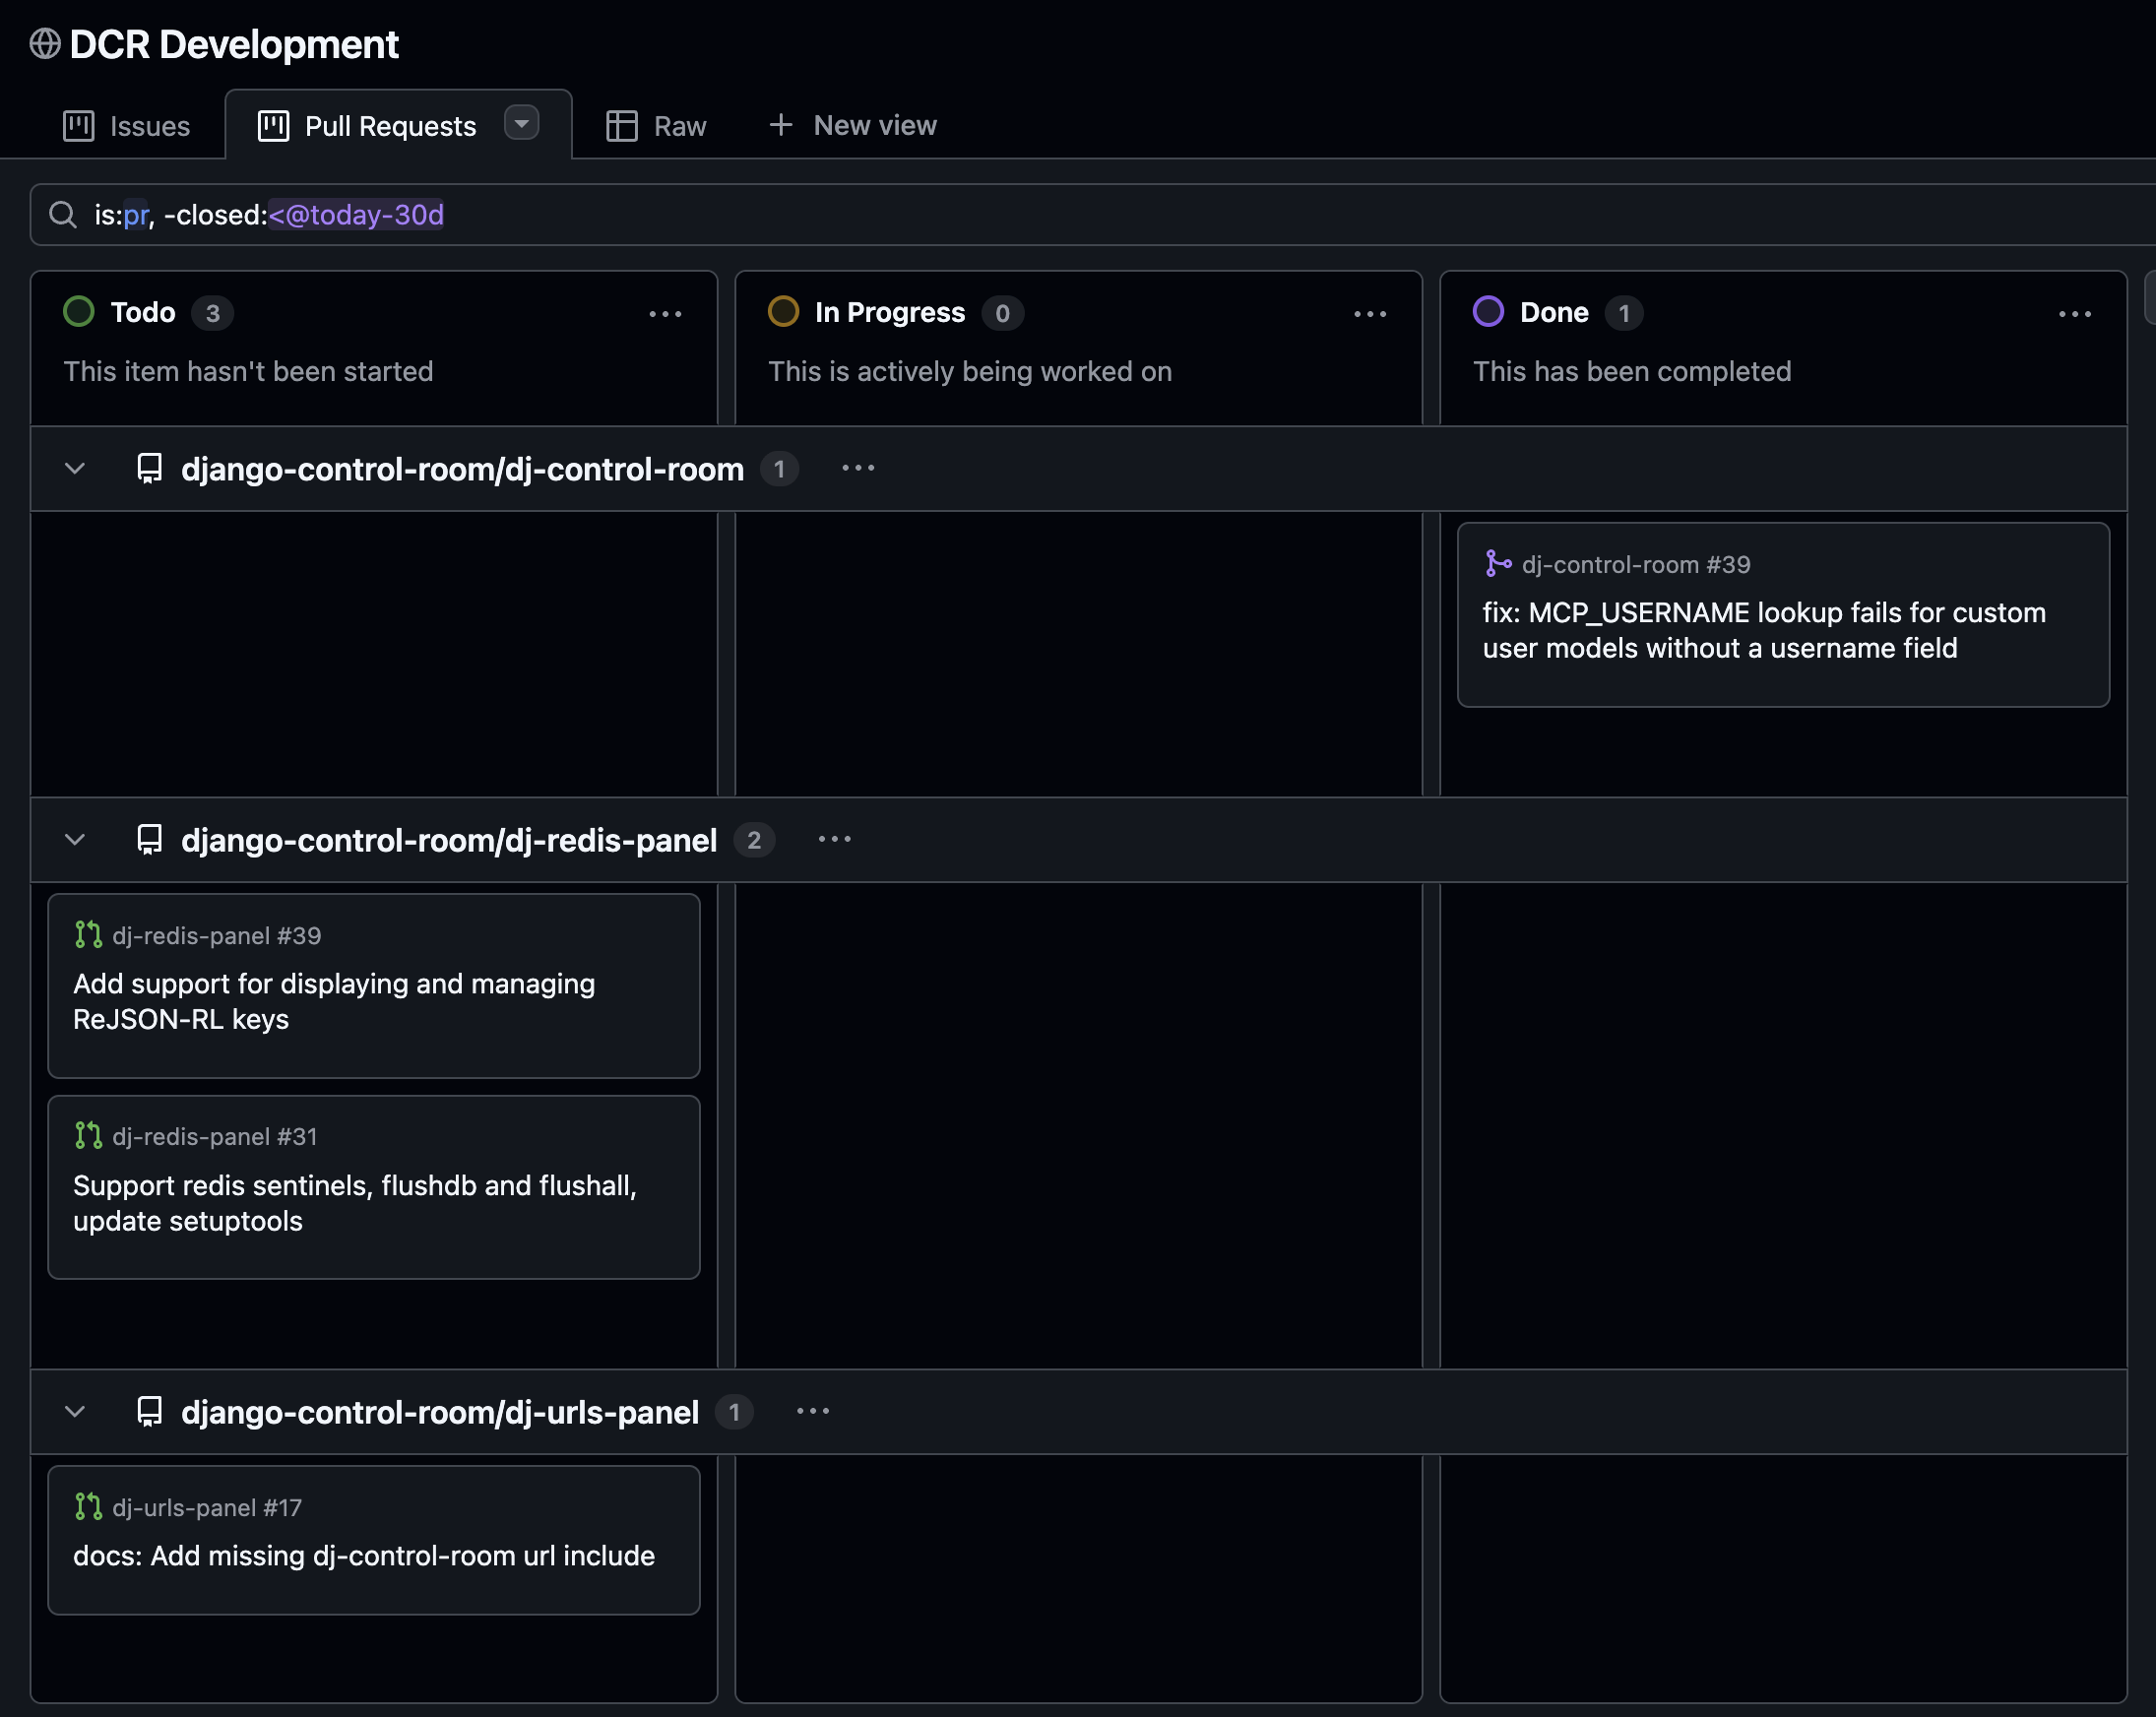The height and width of the screenshot is (1717, 2156).
Task: Click the green Todo status circle
Action: pyautogui.click(x=79, y=312)
